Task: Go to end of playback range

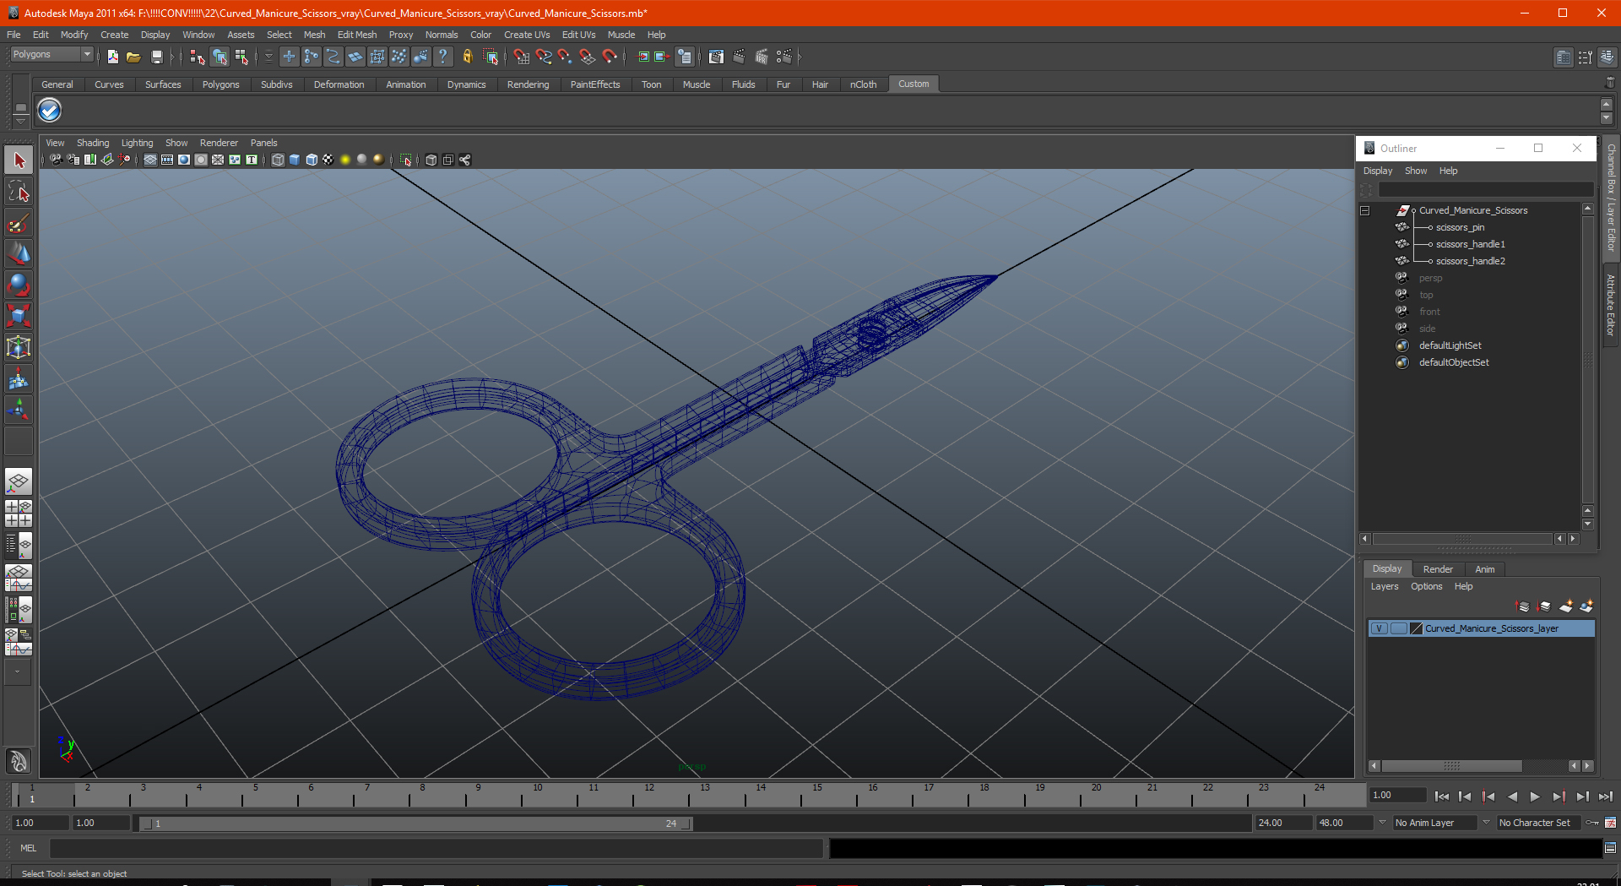Action: (1605, 796)
